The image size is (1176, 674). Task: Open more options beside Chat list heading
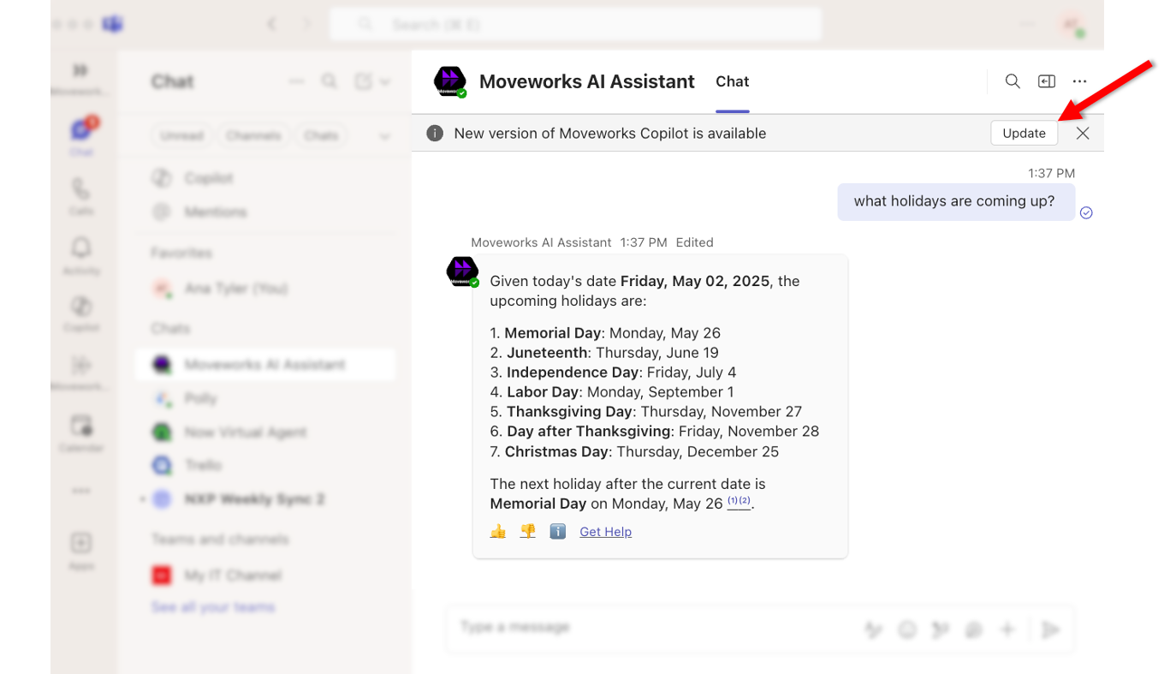click(297, 81)
